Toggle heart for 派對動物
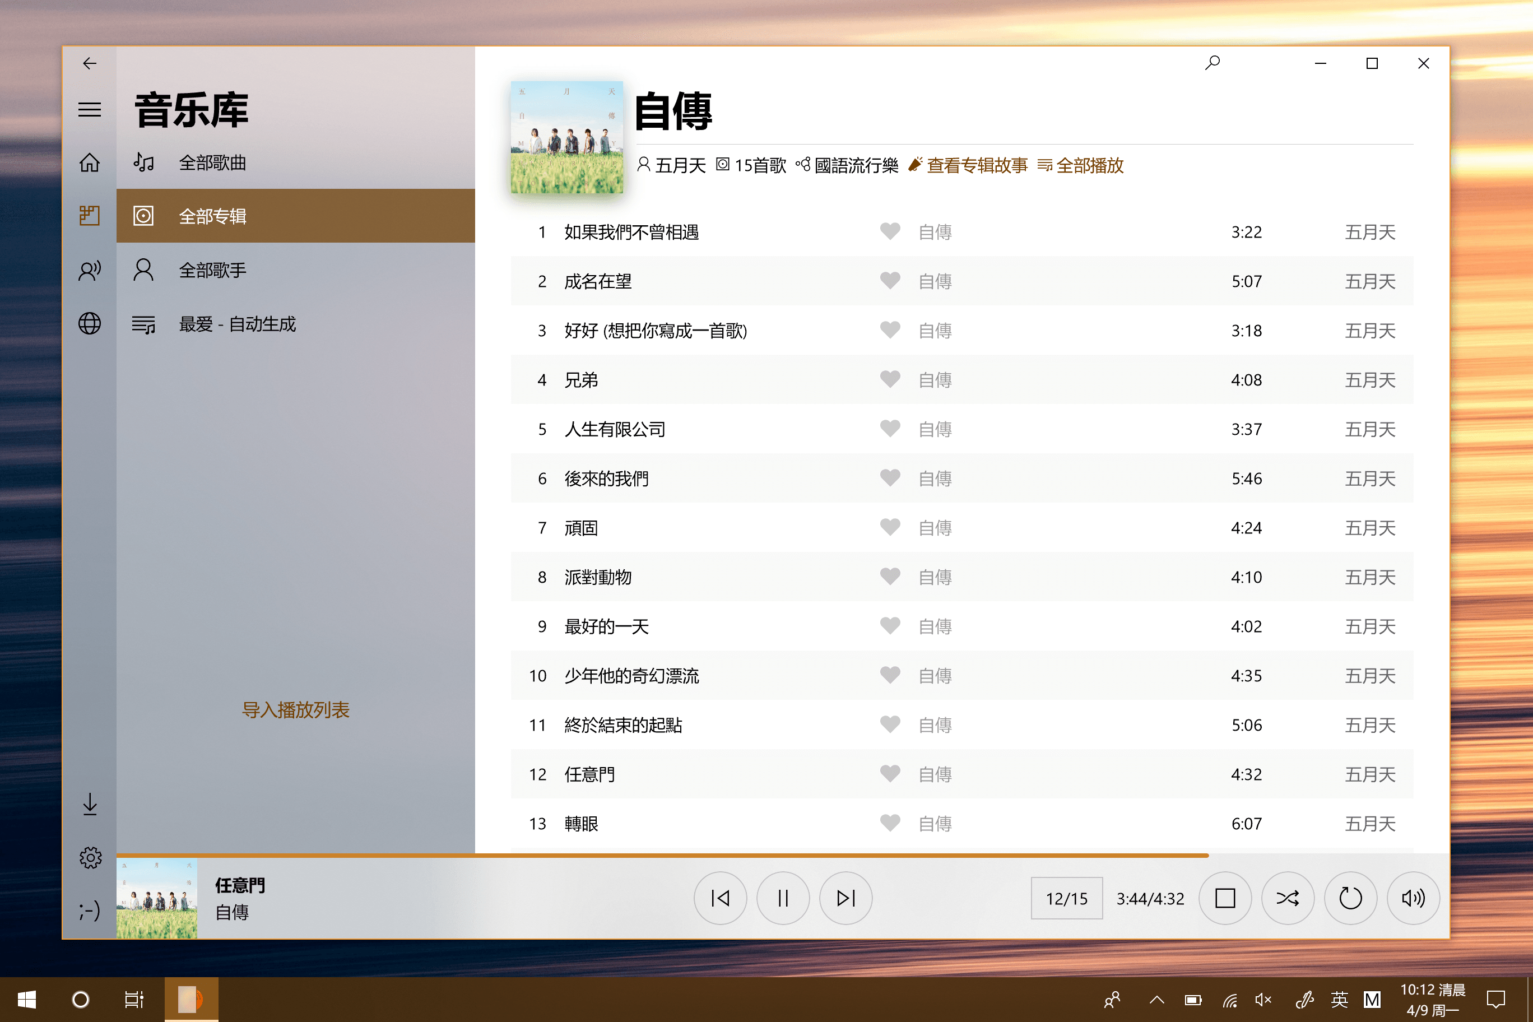Screen dimensions: 1533x1022 [x=890, y=577]
